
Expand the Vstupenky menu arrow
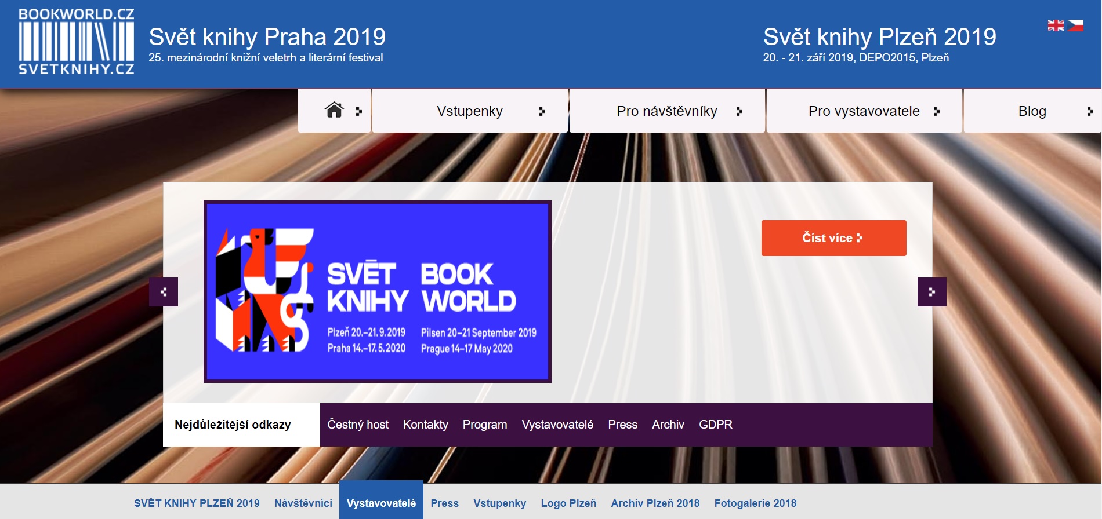pyautogui.click(x=542, y=111)
